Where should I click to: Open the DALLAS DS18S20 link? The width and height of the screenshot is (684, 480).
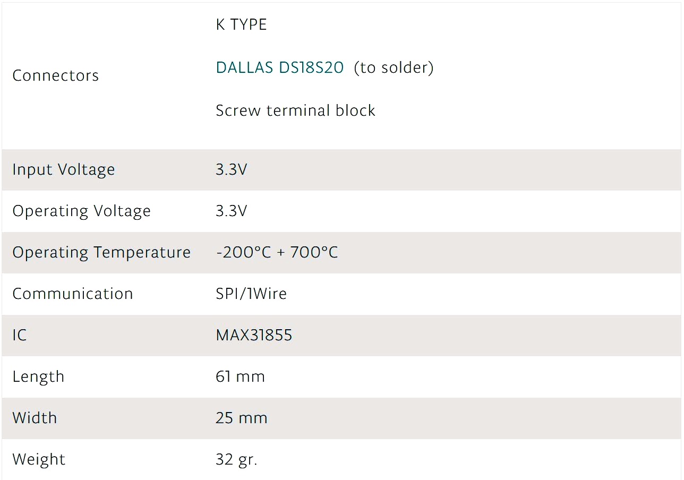point(279,68)
